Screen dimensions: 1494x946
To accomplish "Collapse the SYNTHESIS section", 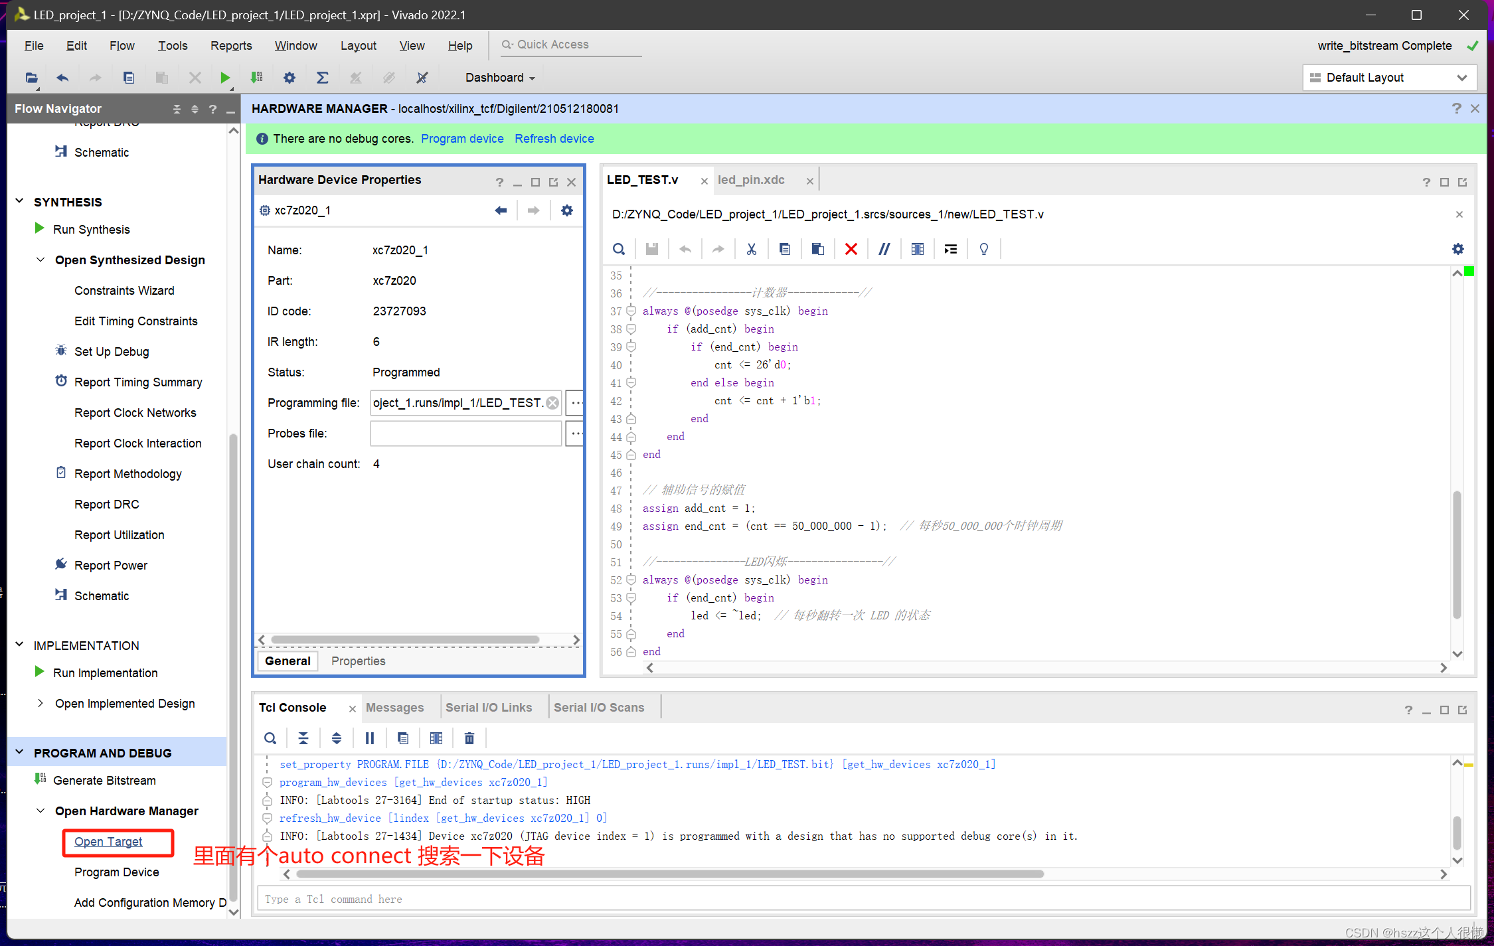I will [20, 201].
